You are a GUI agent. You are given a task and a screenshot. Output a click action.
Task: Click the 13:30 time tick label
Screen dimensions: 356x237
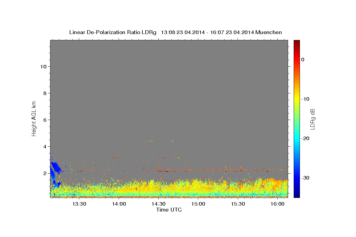pos(79,204)
